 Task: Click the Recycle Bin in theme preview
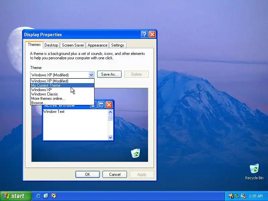(x=136, y=153)
